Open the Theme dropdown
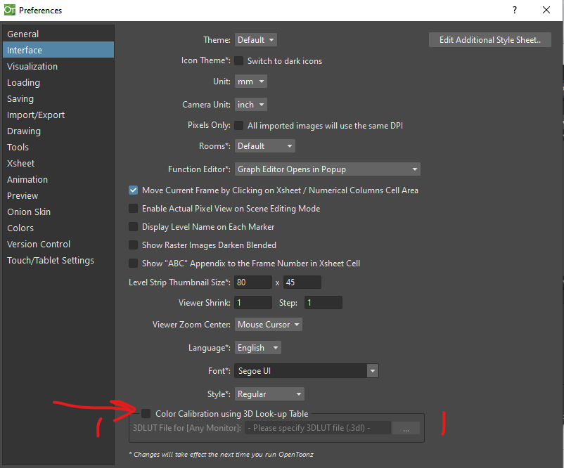 point(255,39)
